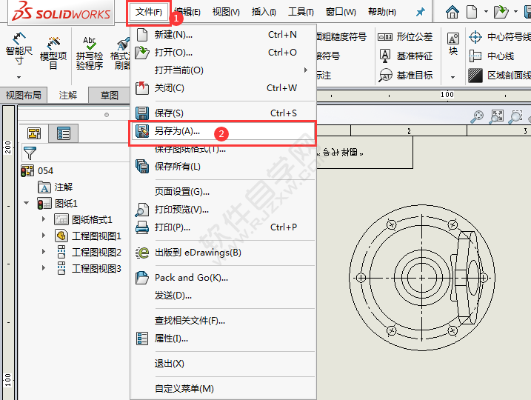Choose 打开(O)... from the file menu
The height and width of the screenshot is (400, 531).
tap(223, 53)
